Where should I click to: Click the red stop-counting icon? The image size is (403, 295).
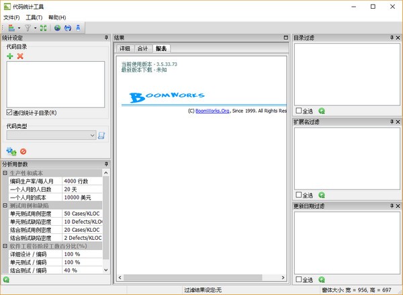(23, 151)
